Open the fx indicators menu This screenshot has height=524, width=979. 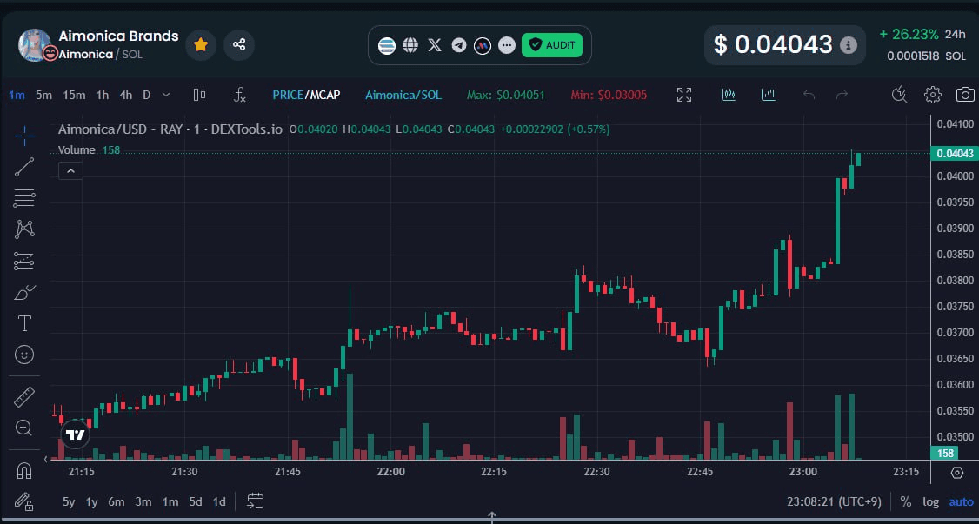(x=240, y=95)
